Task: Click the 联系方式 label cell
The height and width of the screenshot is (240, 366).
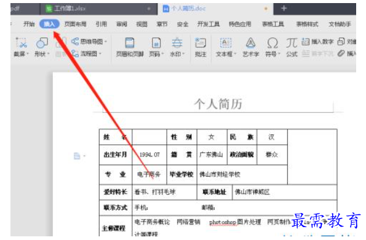Action: click(116, 207)
